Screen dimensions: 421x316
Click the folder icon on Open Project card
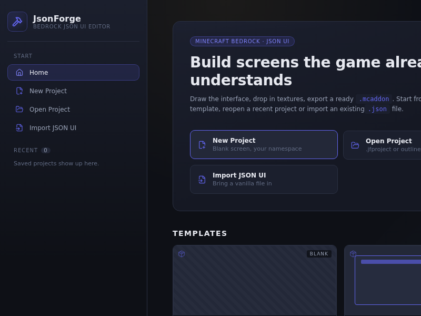tap(355, 145)
